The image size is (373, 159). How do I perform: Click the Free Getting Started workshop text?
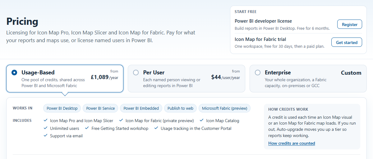[x=120, y=128]
